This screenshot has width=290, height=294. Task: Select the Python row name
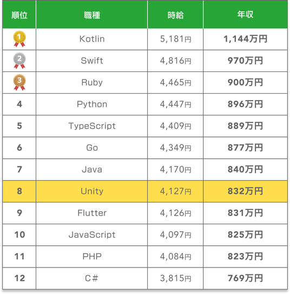[x=92, y=104]
